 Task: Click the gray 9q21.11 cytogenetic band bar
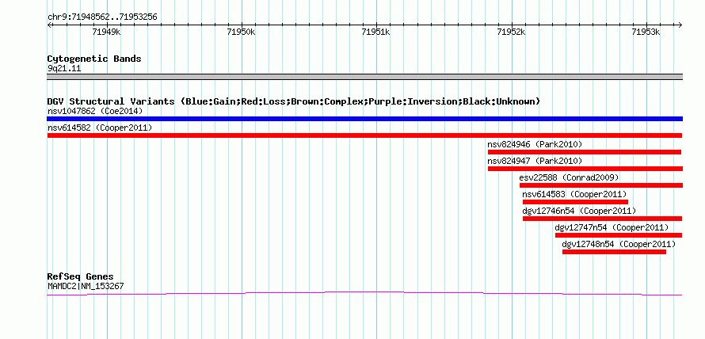point(364,77)
